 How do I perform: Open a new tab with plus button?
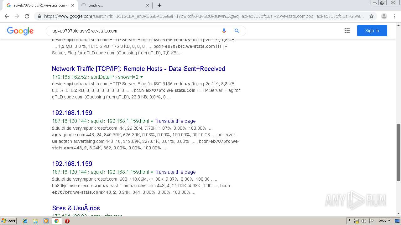[x=159, y=5]
